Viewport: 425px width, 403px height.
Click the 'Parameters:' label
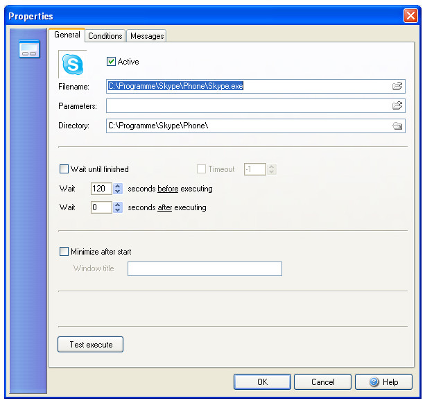coord(78,106)
